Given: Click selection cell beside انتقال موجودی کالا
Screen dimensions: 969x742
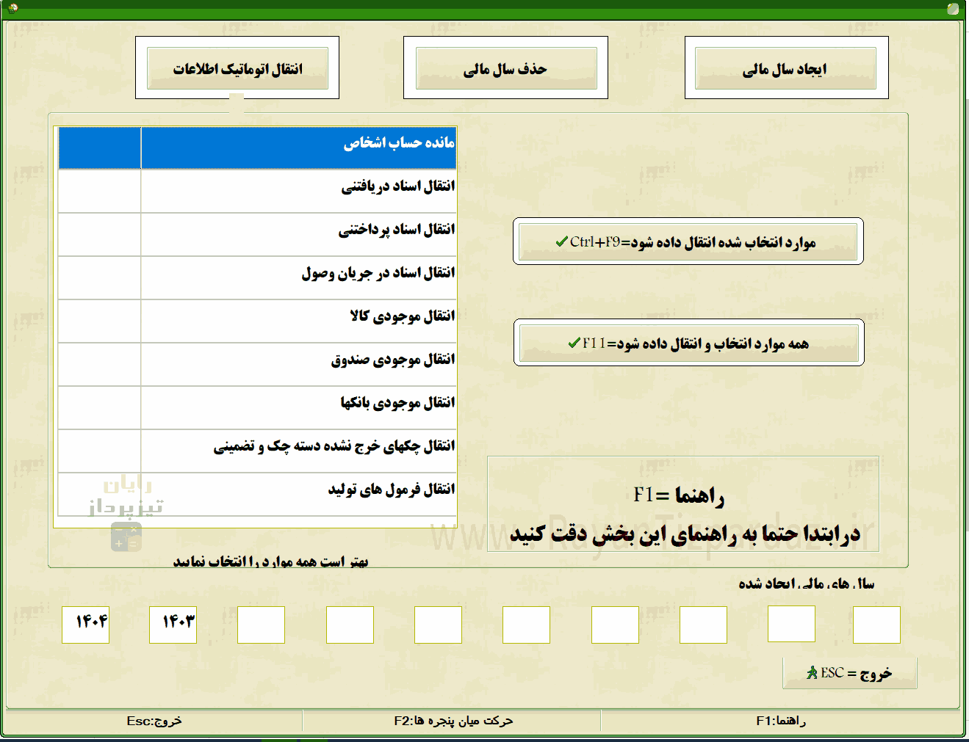Looking at the screenshot, I should coord(100,321).
